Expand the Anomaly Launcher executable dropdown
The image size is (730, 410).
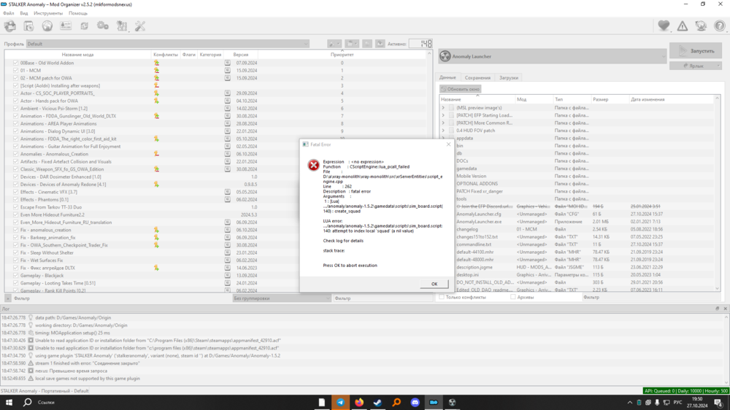coord(552,56)
